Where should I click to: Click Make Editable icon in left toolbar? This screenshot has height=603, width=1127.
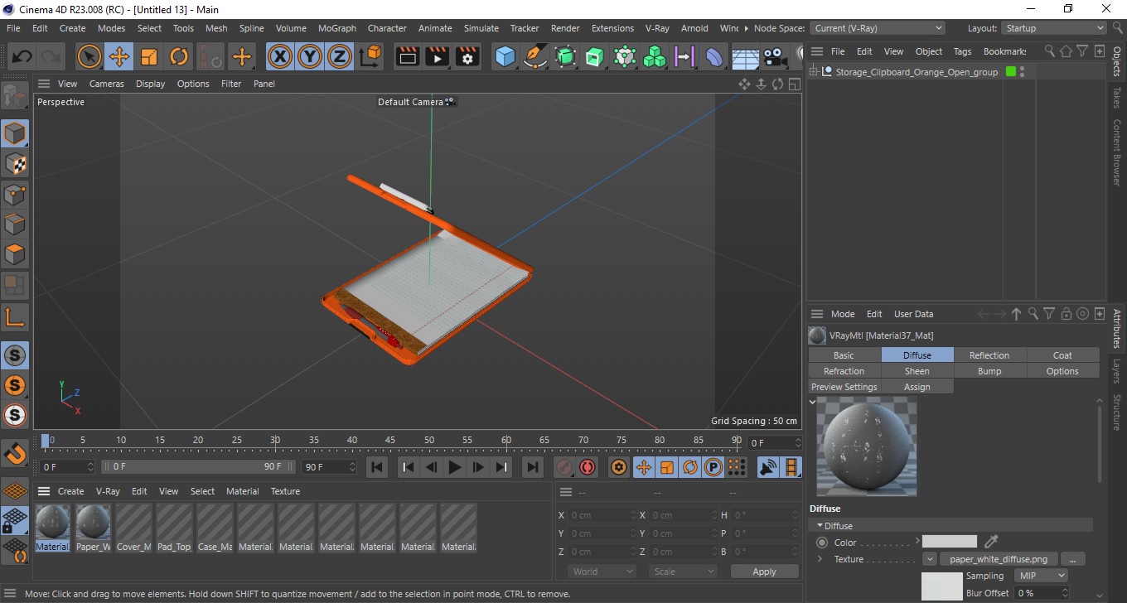15,96
